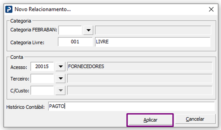Focus the Histórico Contábil field with PAGTO
The image size is (221, 130).
131,107
